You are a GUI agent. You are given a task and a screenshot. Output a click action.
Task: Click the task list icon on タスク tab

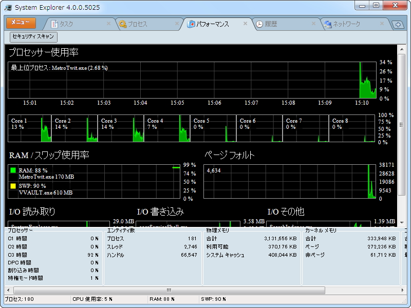(54, 24)
